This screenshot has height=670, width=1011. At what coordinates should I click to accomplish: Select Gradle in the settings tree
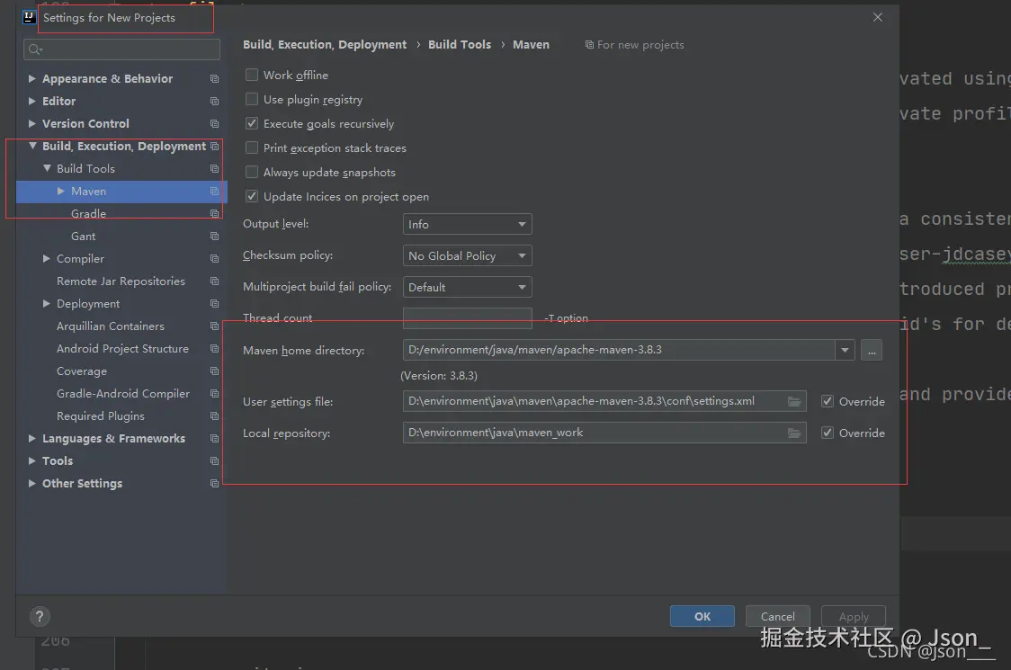tap(88, 213)
